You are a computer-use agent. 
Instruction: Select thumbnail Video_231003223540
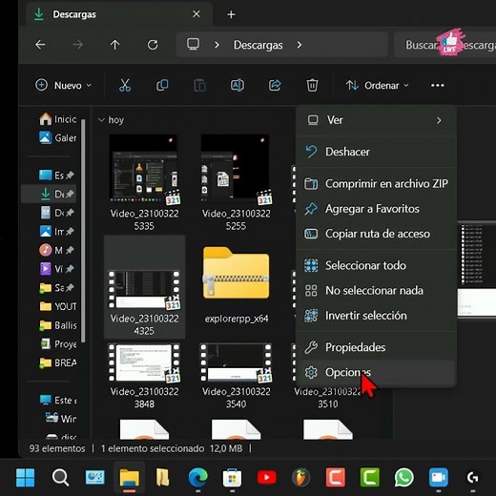[236, 362]
